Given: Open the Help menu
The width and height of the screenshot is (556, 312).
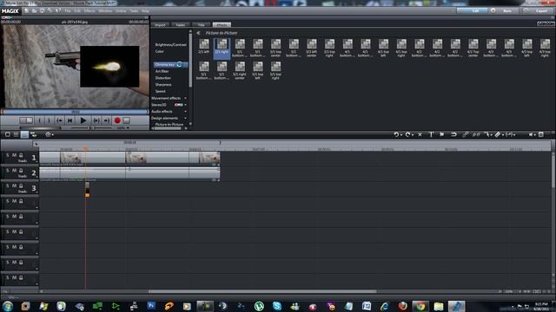Looking at the screenshot, I should pyautogui.click(x=145, y=11).
